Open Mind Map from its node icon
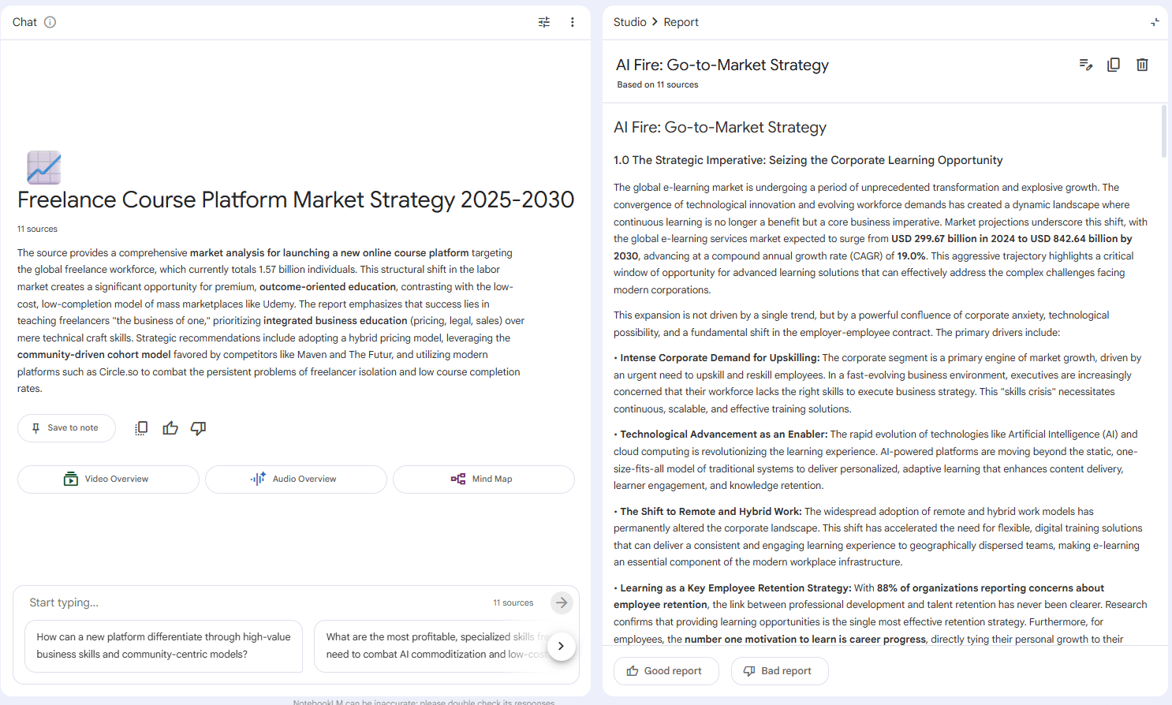Screen dimensions: 1172x705 pos(458,479)
